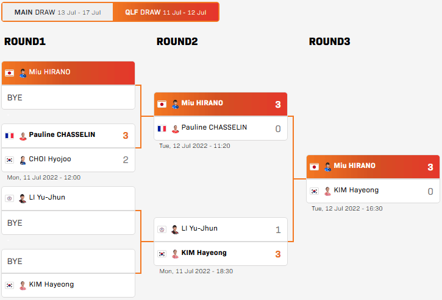Click the BYE slot below LI Yu-Jhun
Image resolution: width=442 pixels, height=300 pixels.
click(x=68, y=223)
